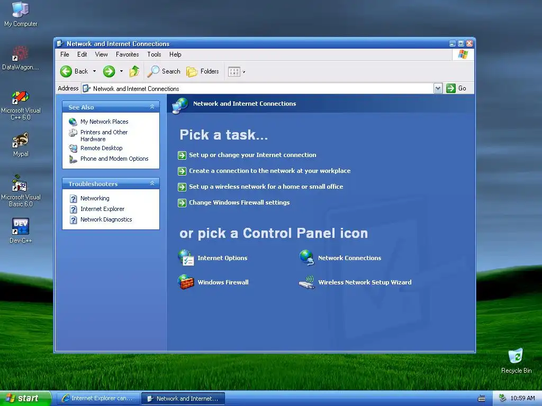Open the Tools menu

click(154, 54)
